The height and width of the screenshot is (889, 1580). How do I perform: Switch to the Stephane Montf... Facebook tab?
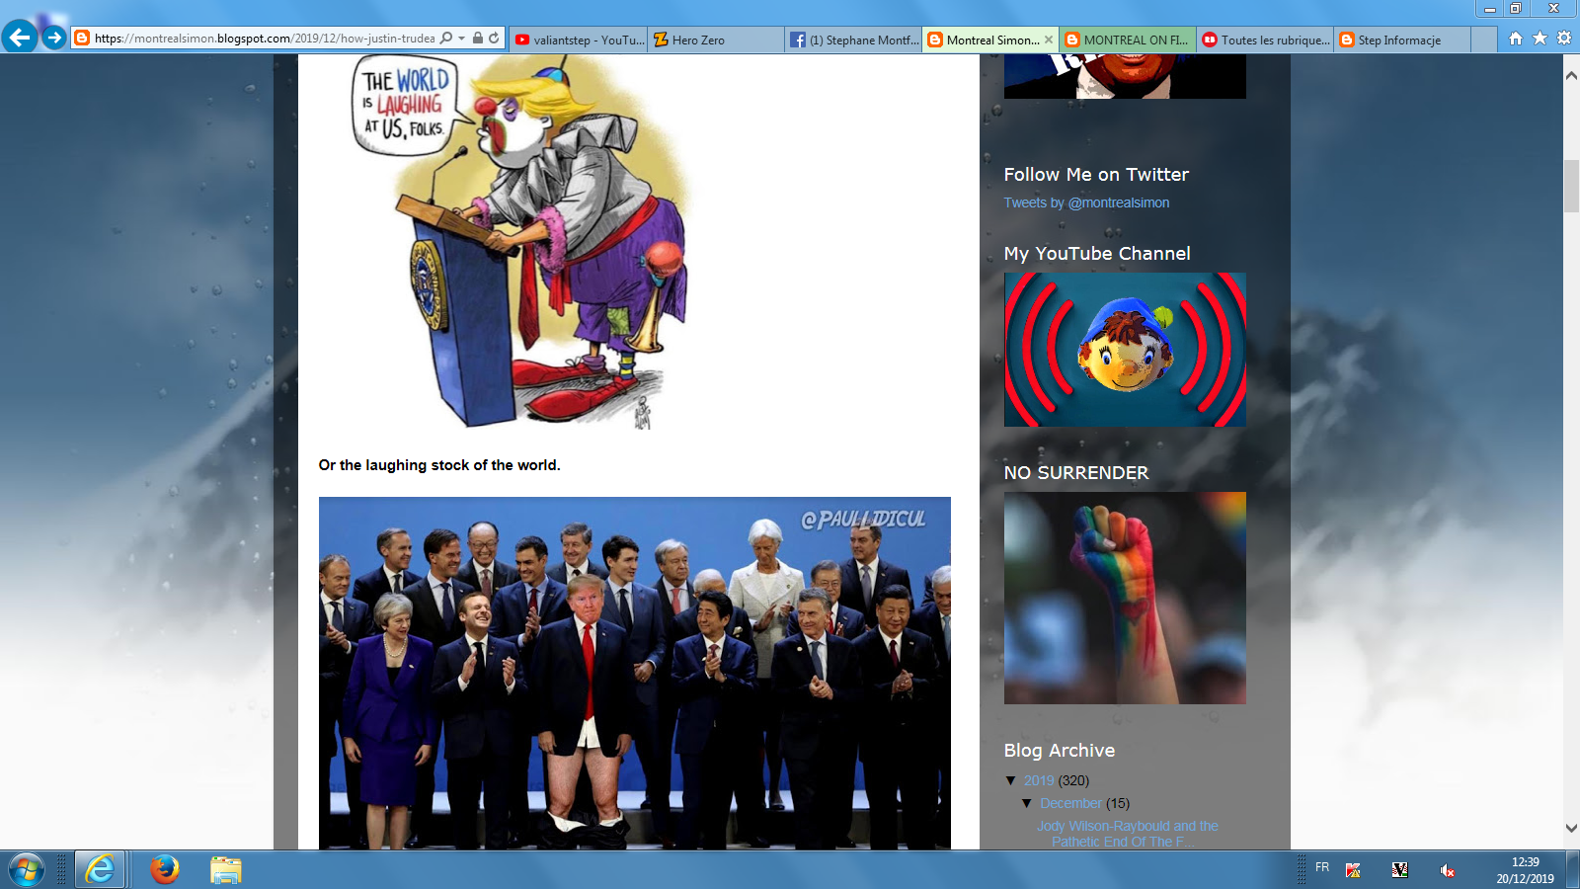click(854, 40)
